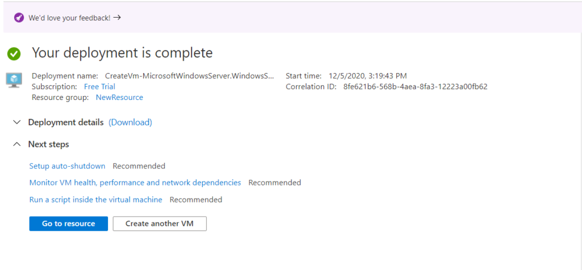The height and width of the screenshot is (270, 582).
Task: Select the start time 12/5/2020 text
Action: point(368,76)
